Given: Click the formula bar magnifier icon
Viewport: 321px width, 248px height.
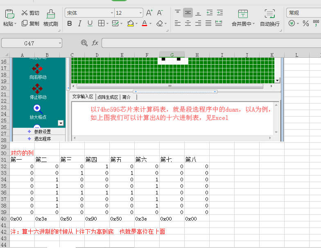Looking at the screenshot, I should point(84,43).
